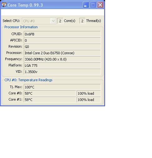Click the Platform LGA 775 field
The image size is (152, 158).
coord(62,65)
